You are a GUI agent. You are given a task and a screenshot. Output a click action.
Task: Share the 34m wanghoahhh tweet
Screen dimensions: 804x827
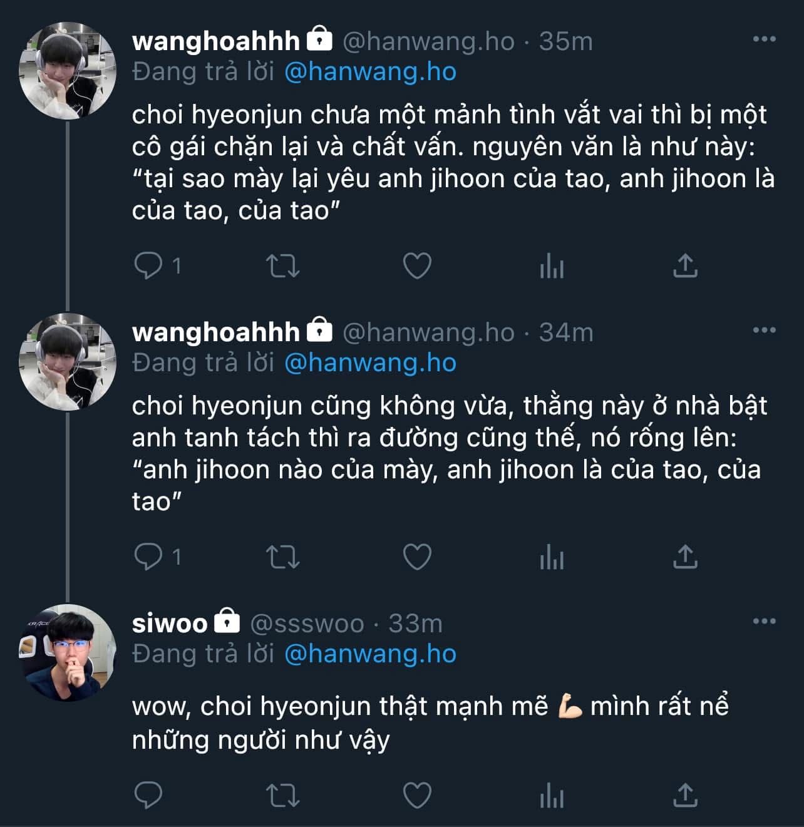pos(685,557)
